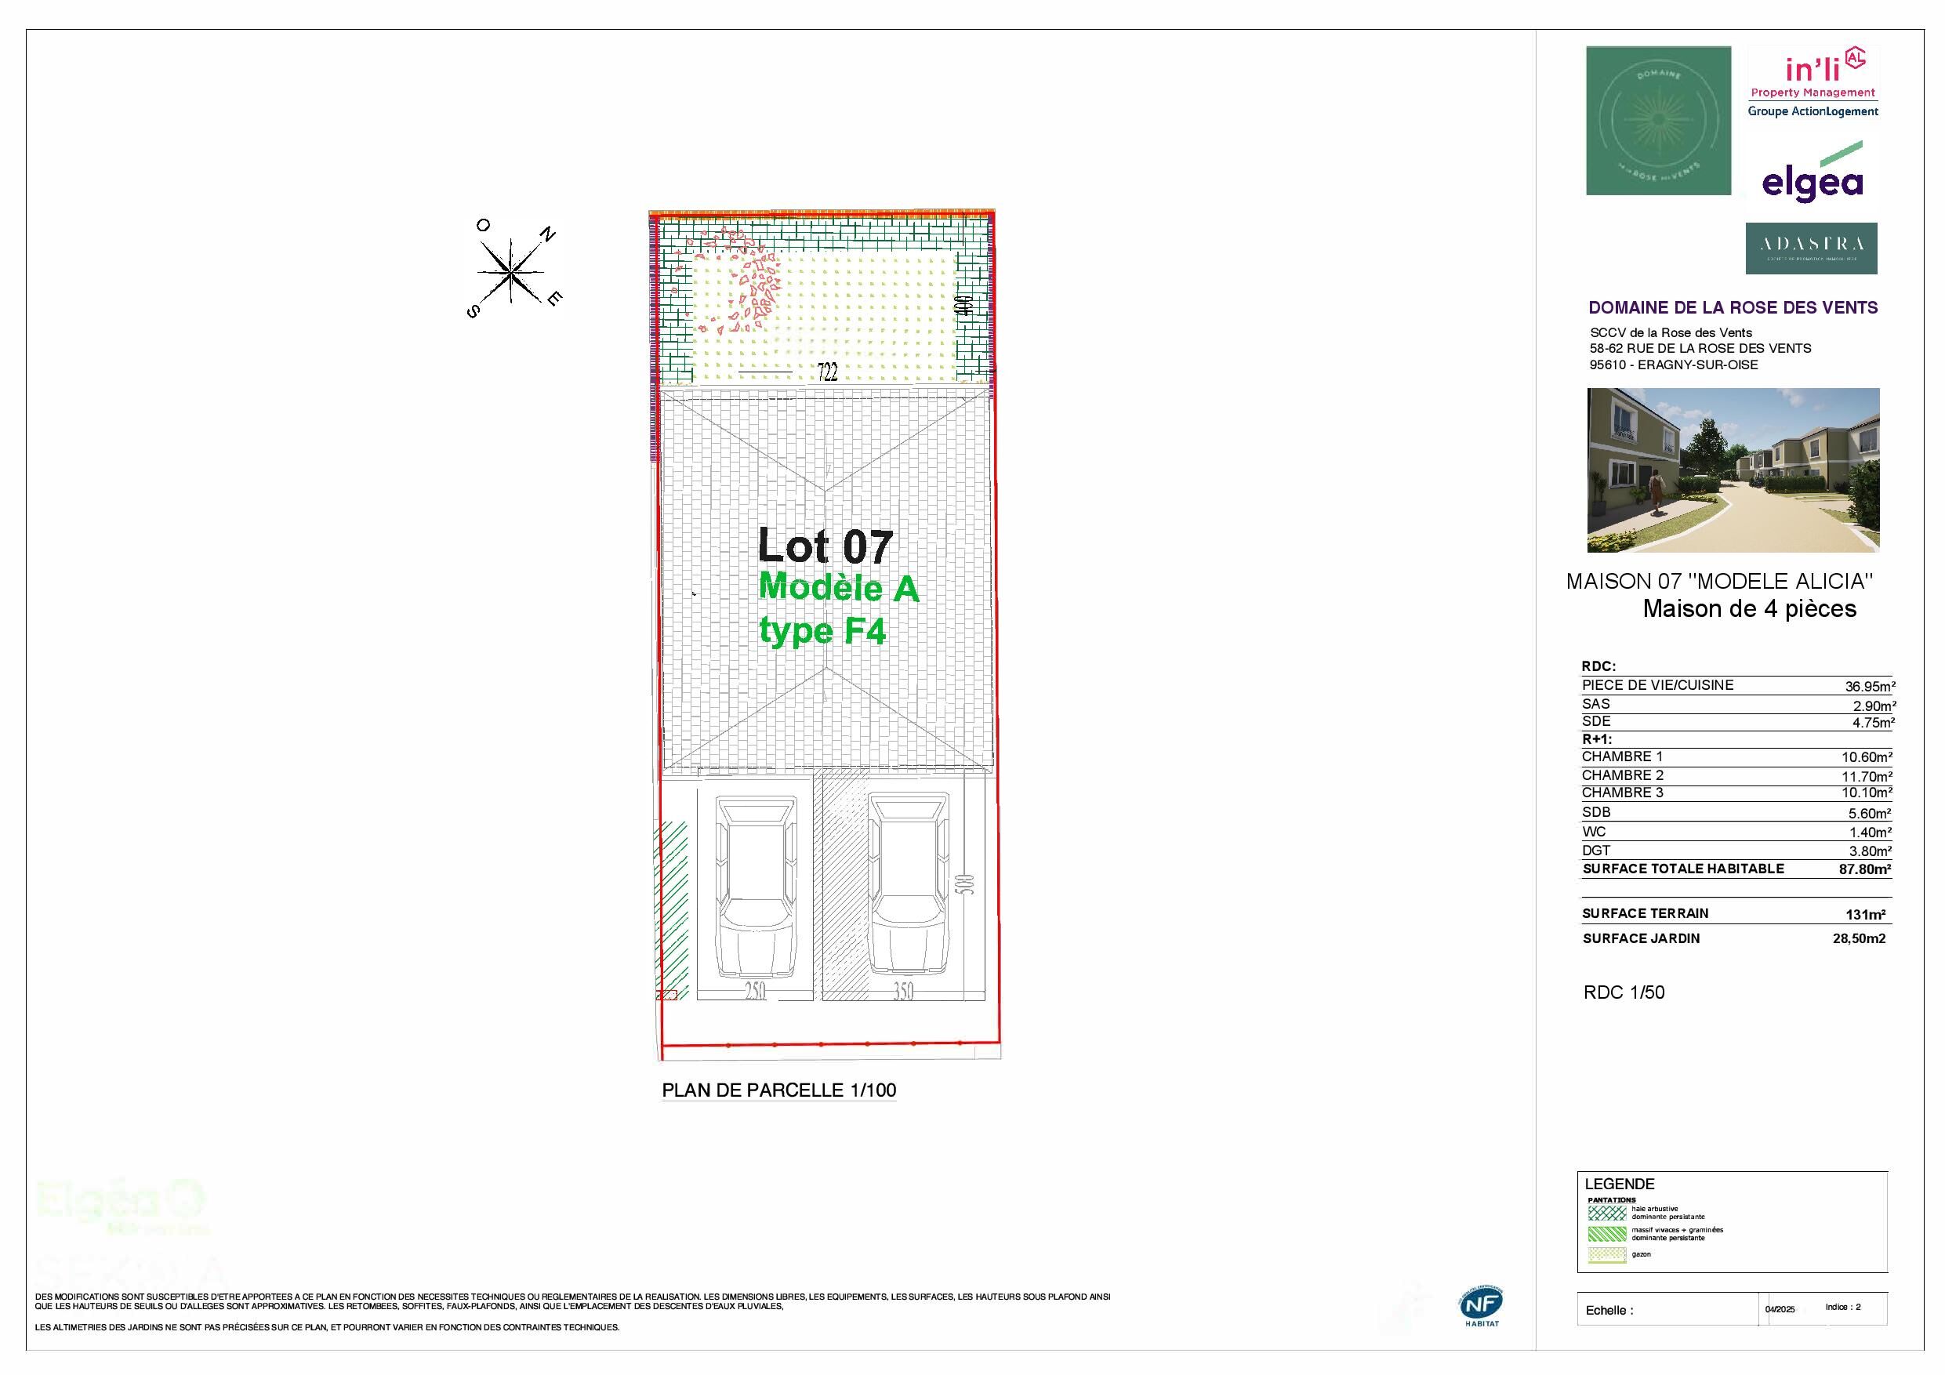Click the right parked car drawing

point(909,885)
